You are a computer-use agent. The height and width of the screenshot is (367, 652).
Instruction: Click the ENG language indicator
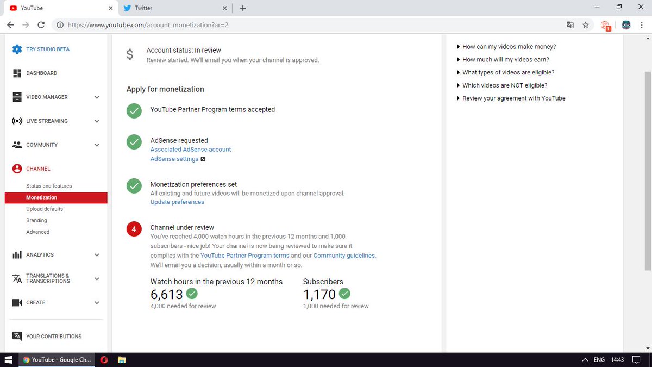599,359
